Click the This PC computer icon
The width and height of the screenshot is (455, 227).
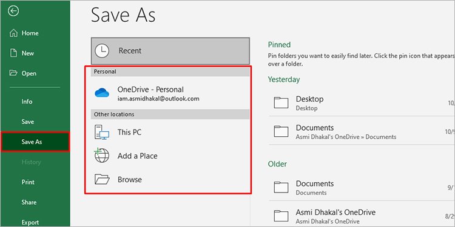pos(102,133)
